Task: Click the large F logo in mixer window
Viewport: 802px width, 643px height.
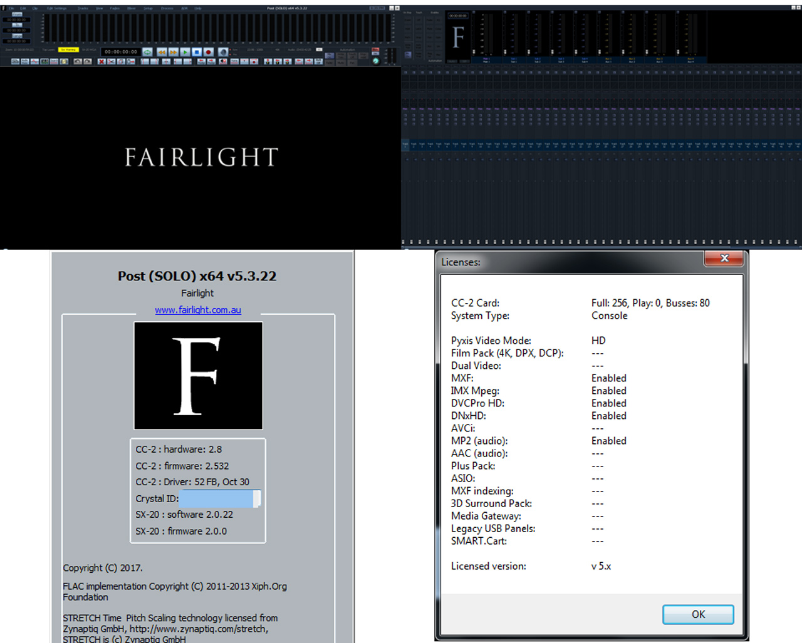Action: pos(458,37)
